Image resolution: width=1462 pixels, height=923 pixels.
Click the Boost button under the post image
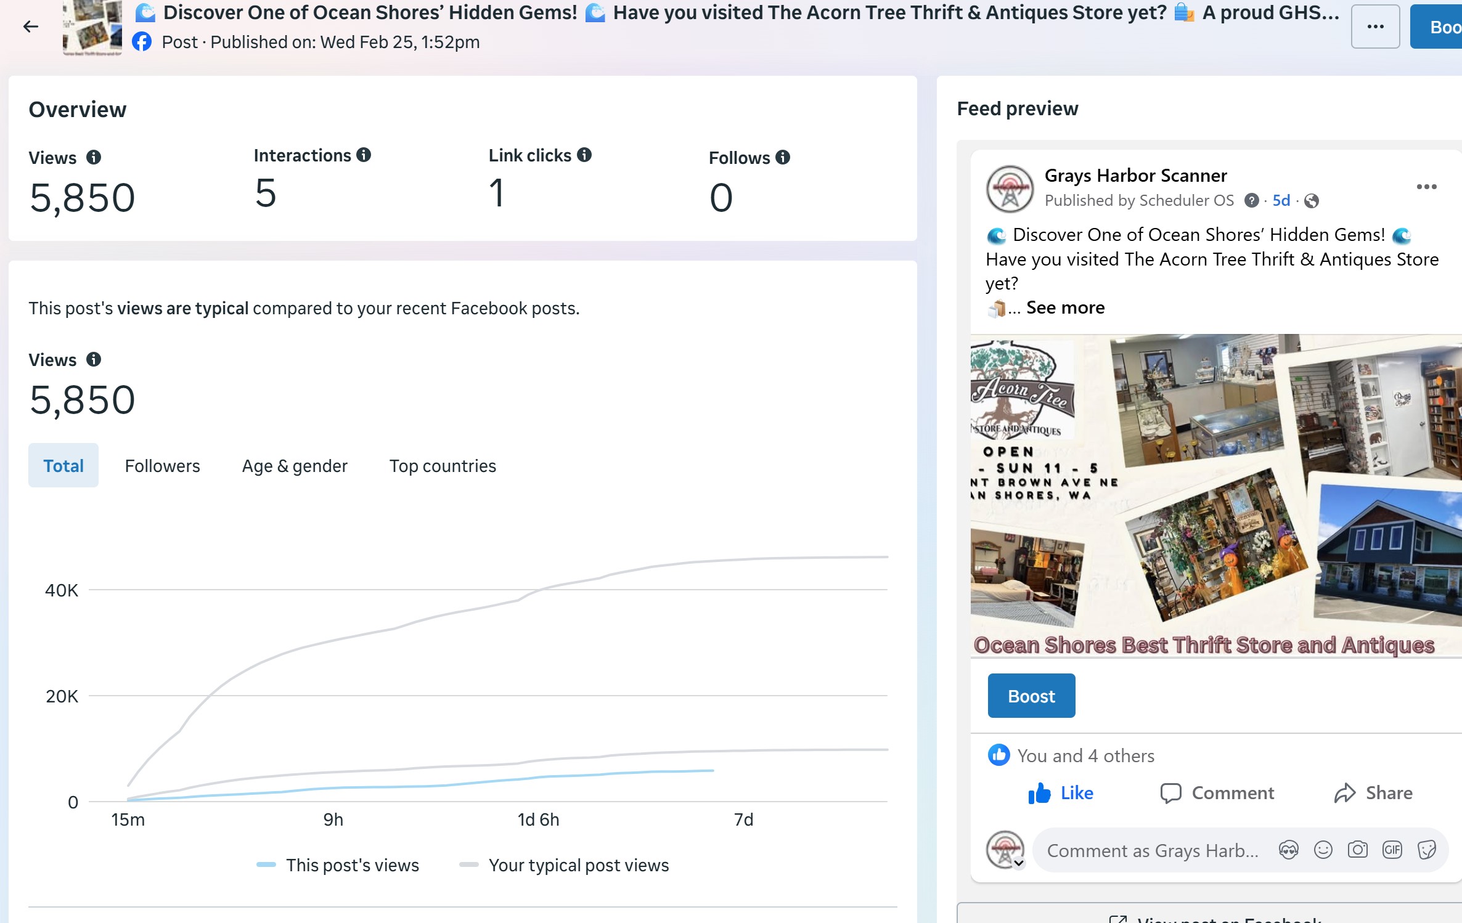click(x=1031, y=696)
